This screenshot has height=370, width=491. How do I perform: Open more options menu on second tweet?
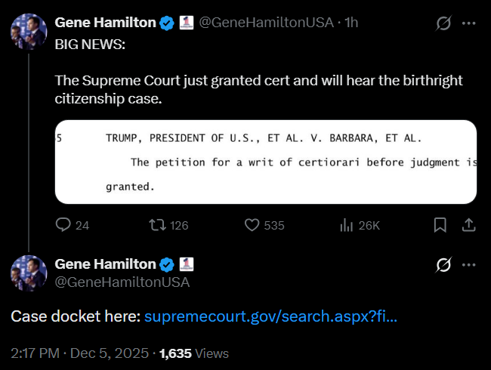coord(468,265)
